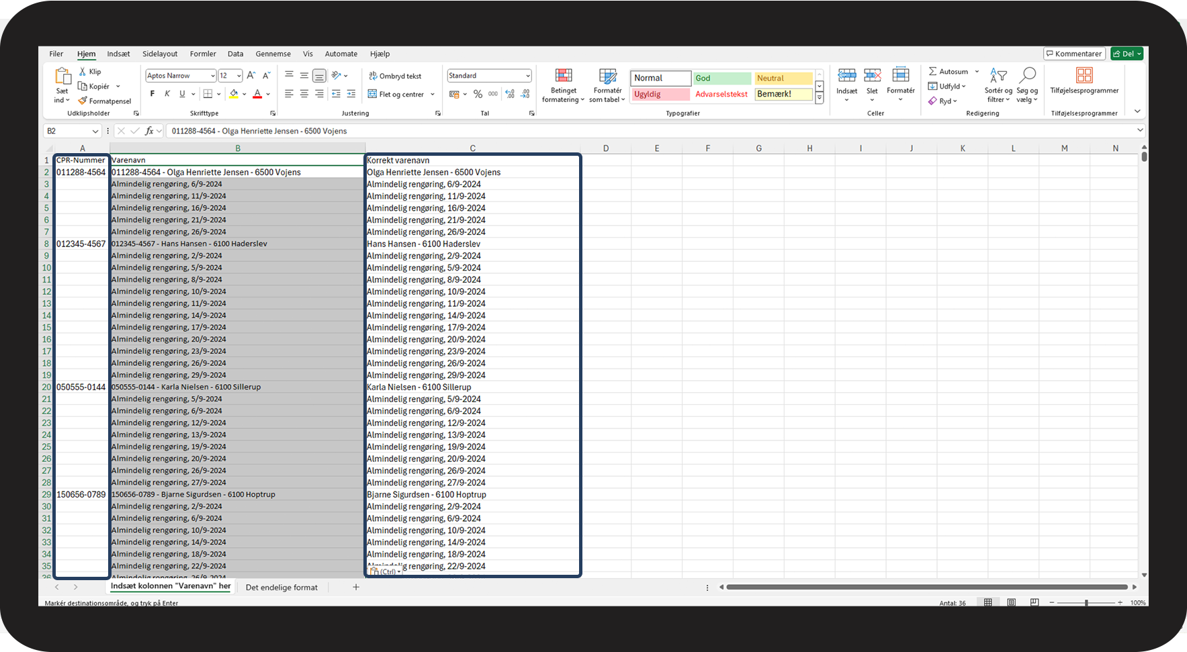Switch to "Det endelige format" sheet
Screen dimensions: 1187x652
(x=281, y=588)
